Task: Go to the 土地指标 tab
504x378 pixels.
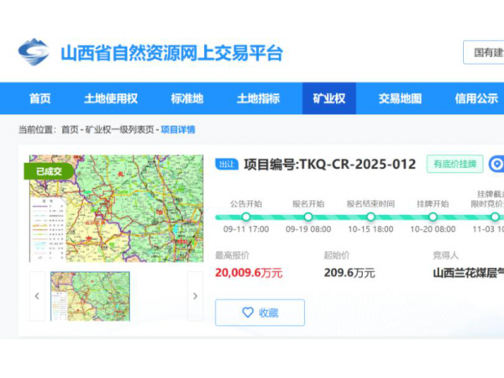Action: (258, 98)
